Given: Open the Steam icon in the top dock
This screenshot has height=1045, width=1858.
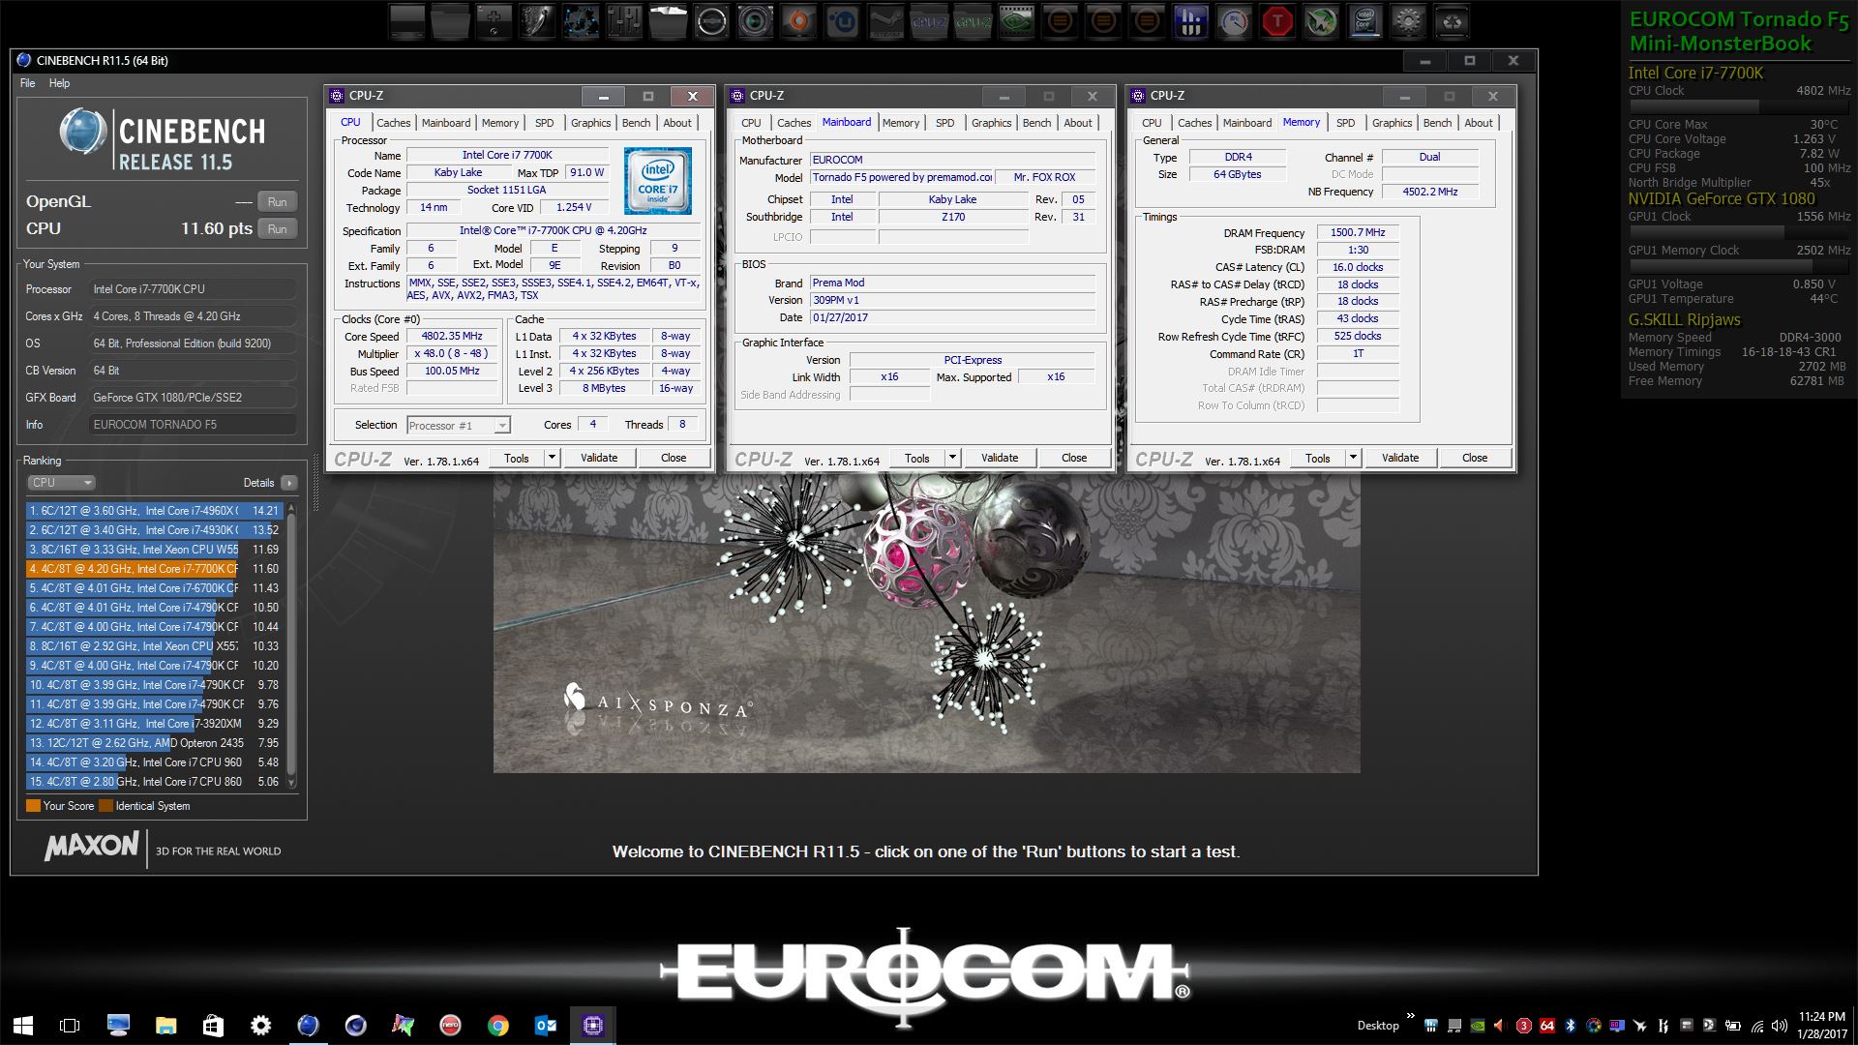Looking at the screenshot, I should (885, 21).
